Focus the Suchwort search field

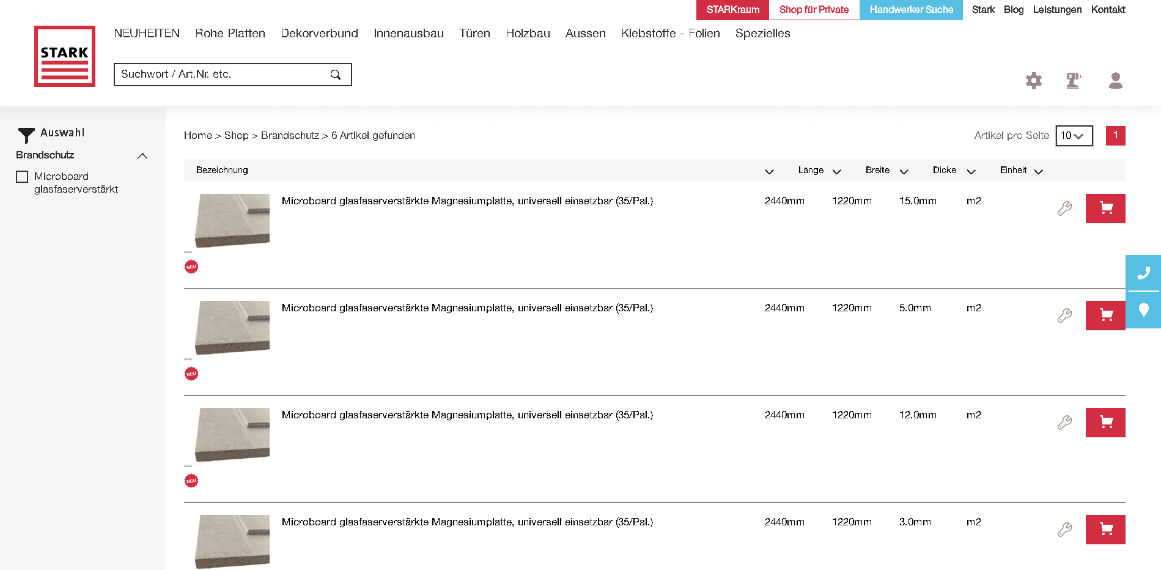pyautogui.click(x=233, y=75)
